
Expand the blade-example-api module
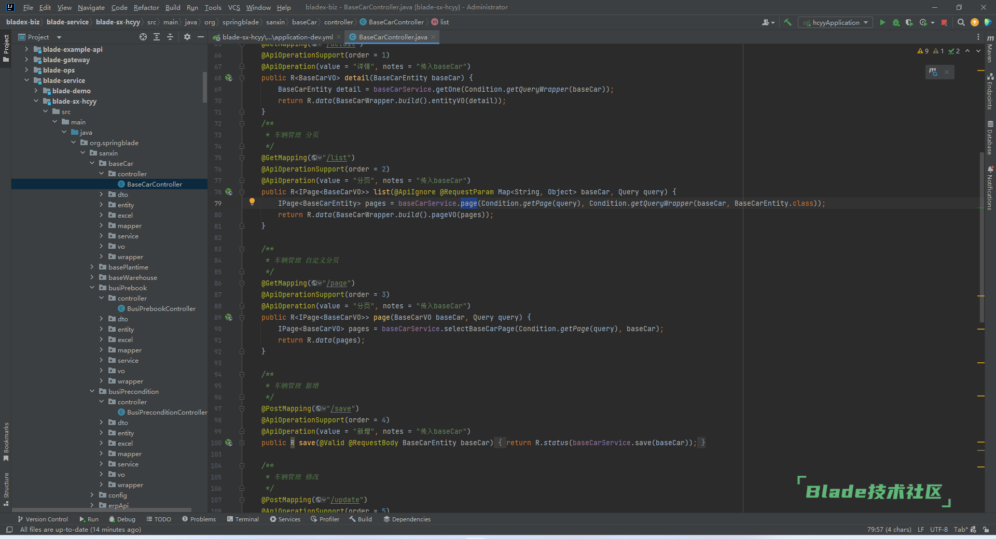(x=26, y=49)
